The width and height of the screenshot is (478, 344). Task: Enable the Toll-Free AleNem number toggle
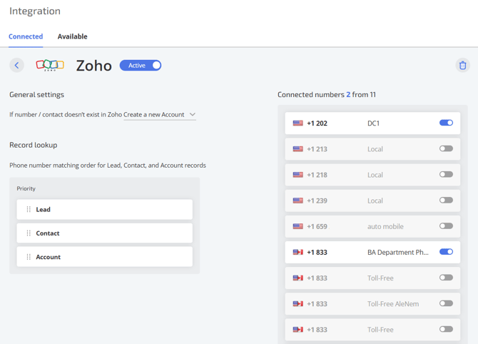tap(446, 303)
